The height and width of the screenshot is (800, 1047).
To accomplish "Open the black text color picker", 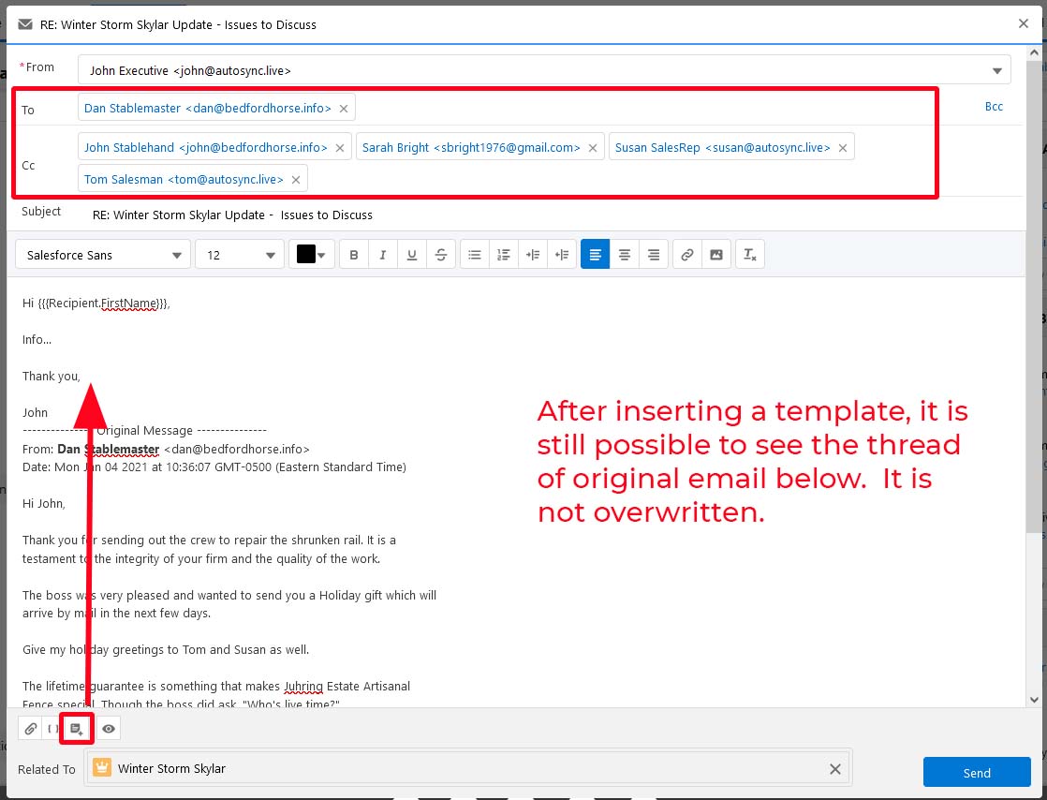I will click(315, 255).
